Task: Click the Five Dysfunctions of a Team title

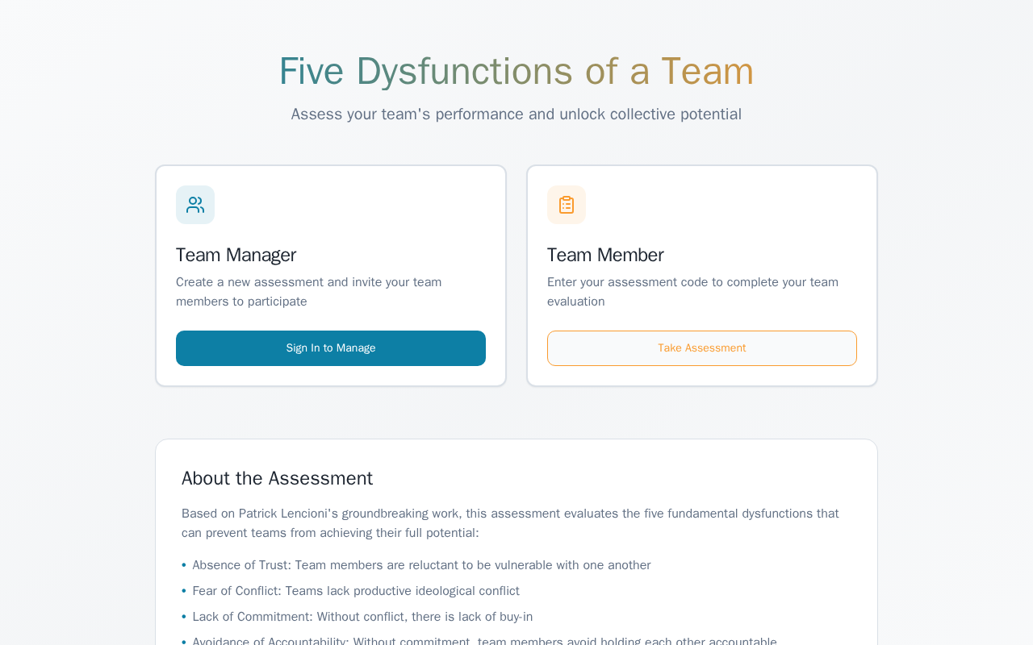Action: coord(516,71)
